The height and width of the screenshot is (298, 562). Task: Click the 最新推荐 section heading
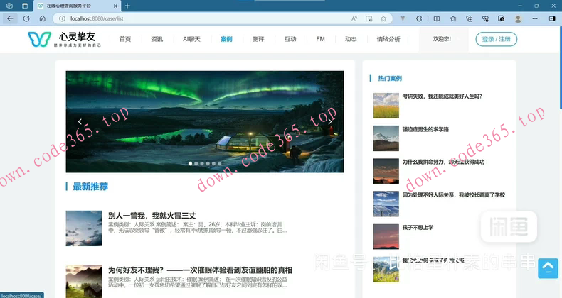[x=90, y=186]
